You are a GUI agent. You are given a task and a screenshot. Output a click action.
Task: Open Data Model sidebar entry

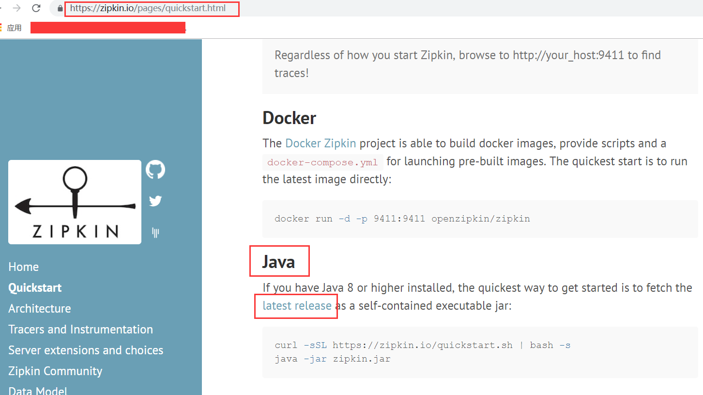tap(38, 390)
